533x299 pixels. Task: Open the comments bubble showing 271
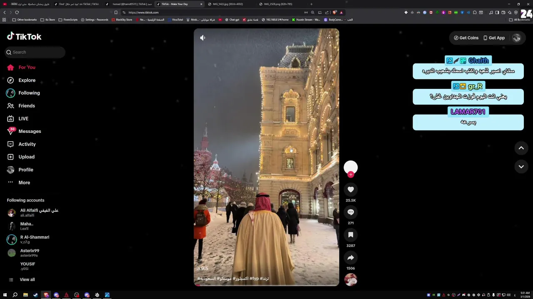[351, 212]
